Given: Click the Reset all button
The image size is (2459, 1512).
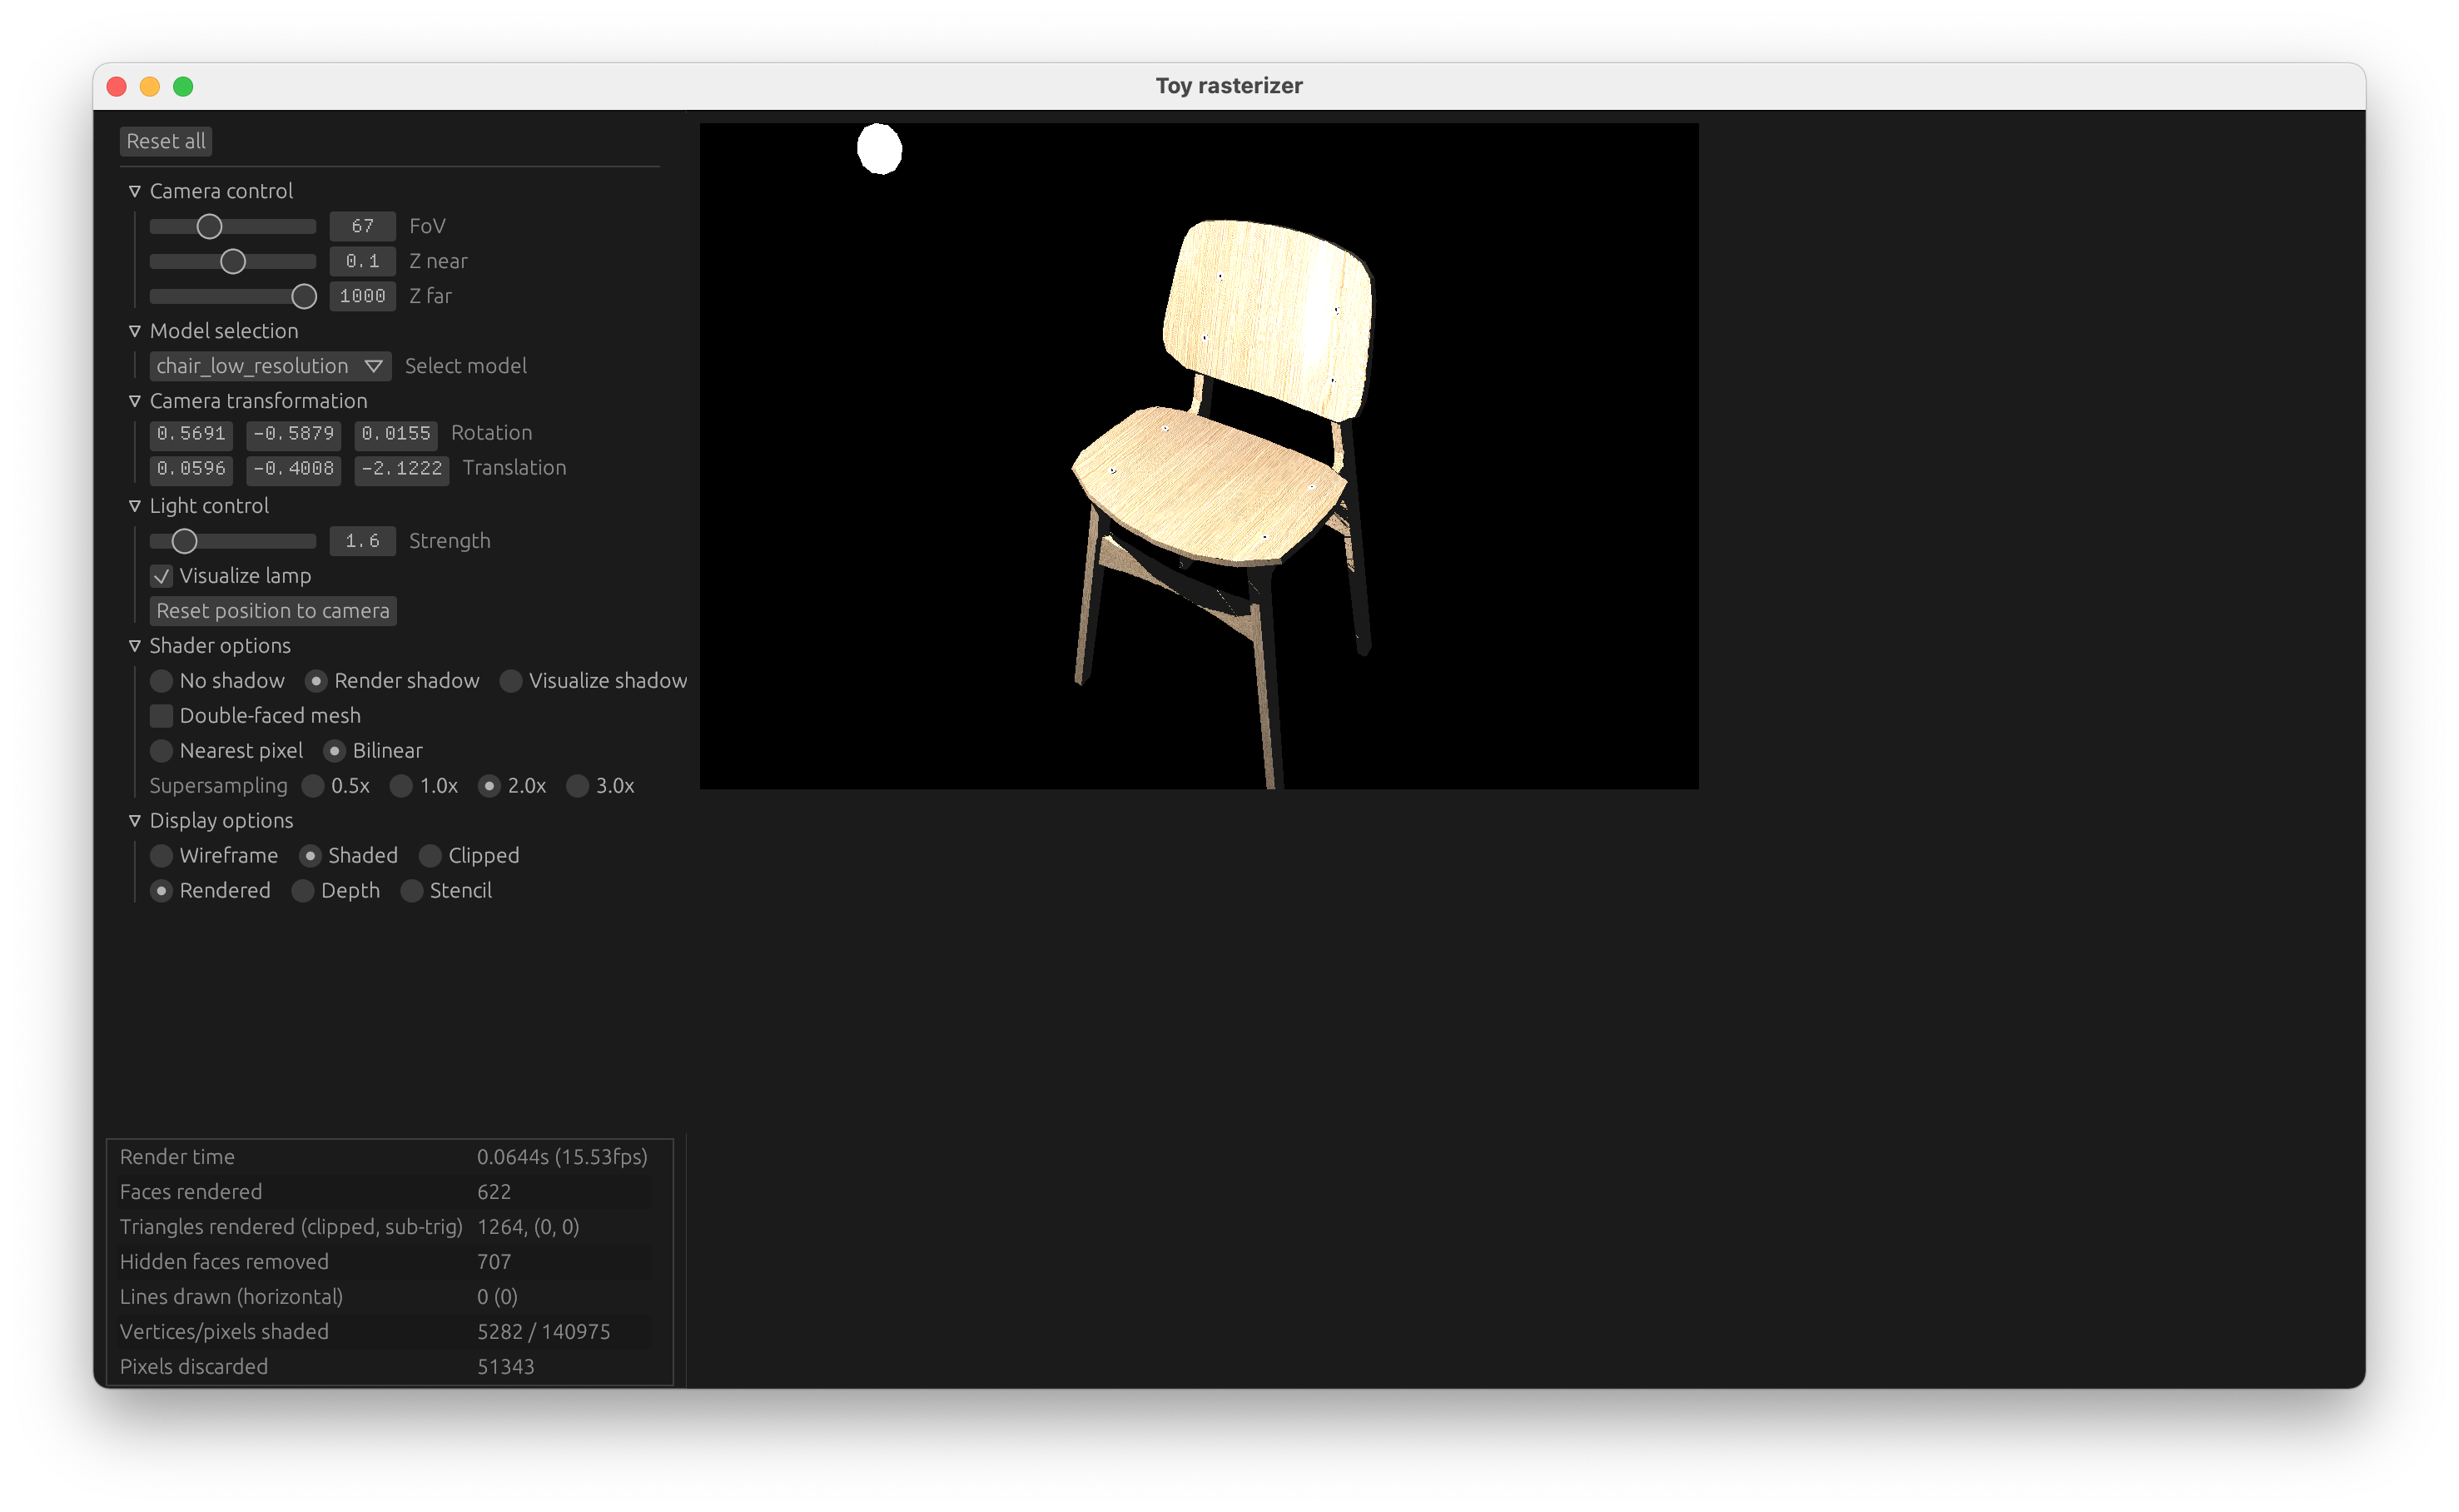Looking at the screenshot, I should (x=166, y=141).
